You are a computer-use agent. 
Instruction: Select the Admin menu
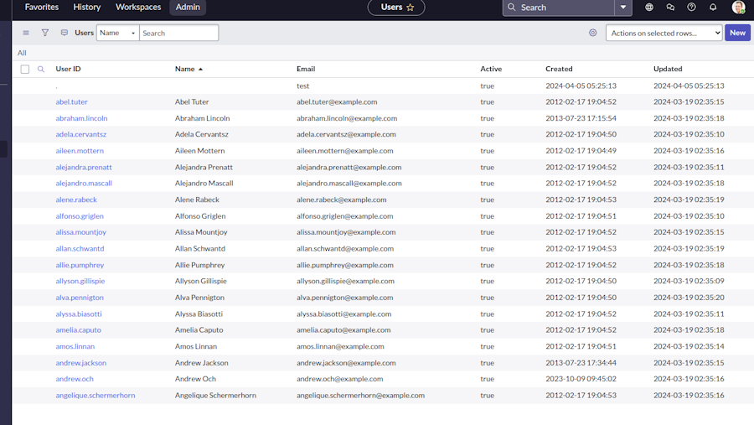[188, 8]
